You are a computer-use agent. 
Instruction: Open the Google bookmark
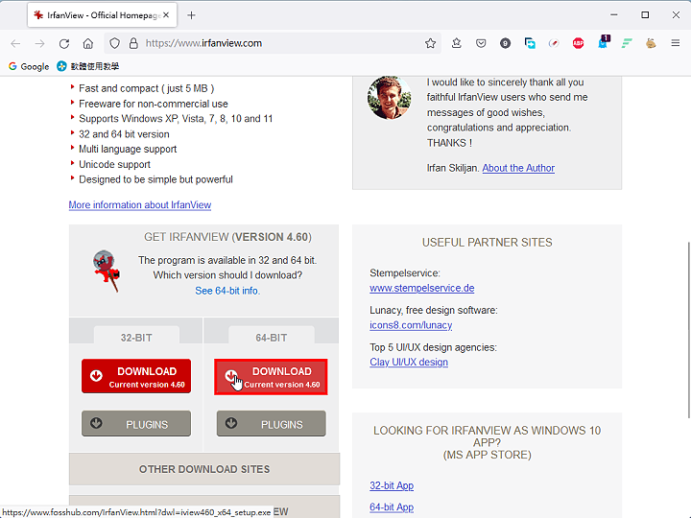pyautogui.click(x=29, y=66)
